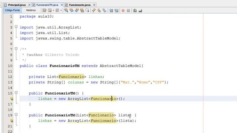This screenshot has height=133, width=237.
Task: Click the Principal.java tab file icon
Action: pos(6,5)
